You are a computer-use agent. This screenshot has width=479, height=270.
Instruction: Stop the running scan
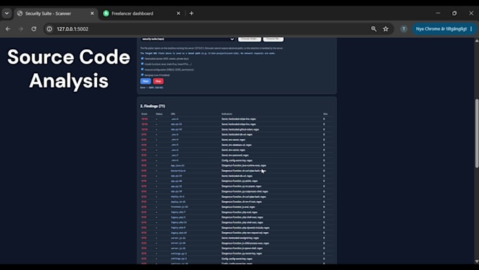tap(158, 81)
